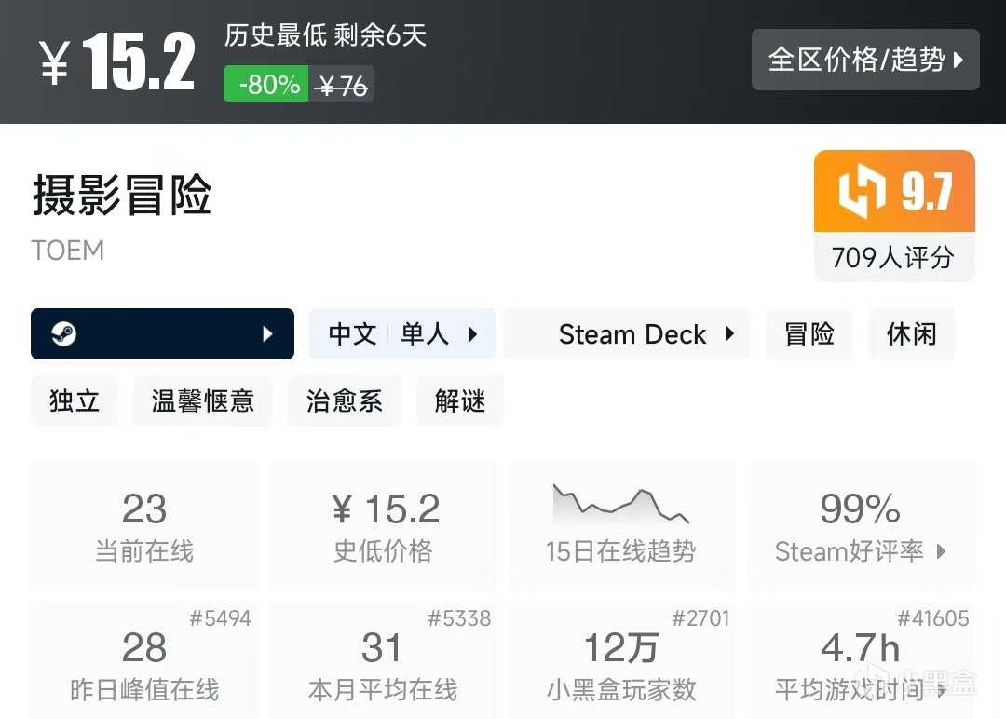Toggle the 独立 tag filter
Screen dimensions: 1006x719
point(74,400)
